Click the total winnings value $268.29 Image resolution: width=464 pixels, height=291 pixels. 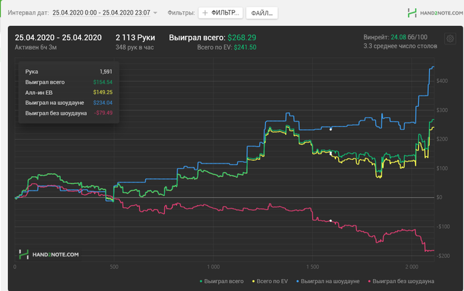pyautogui.click(x=242, y=38)
